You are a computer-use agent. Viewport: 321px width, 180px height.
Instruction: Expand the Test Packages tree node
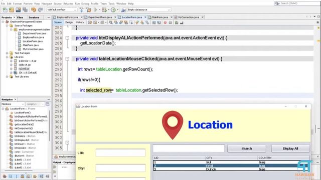coord(7,53)
